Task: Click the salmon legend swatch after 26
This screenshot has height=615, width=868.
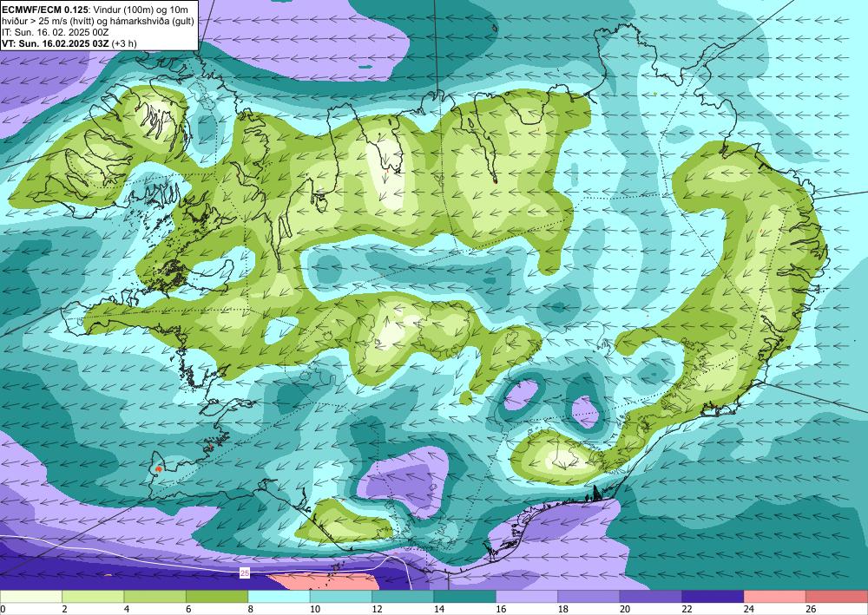Action: pos(837,597)
